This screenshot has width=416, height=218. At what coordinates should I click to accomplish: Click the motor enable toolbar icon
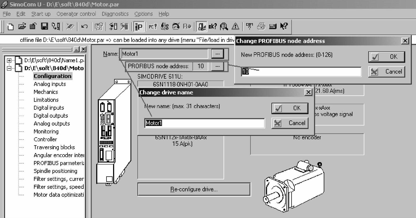point(165,26)
